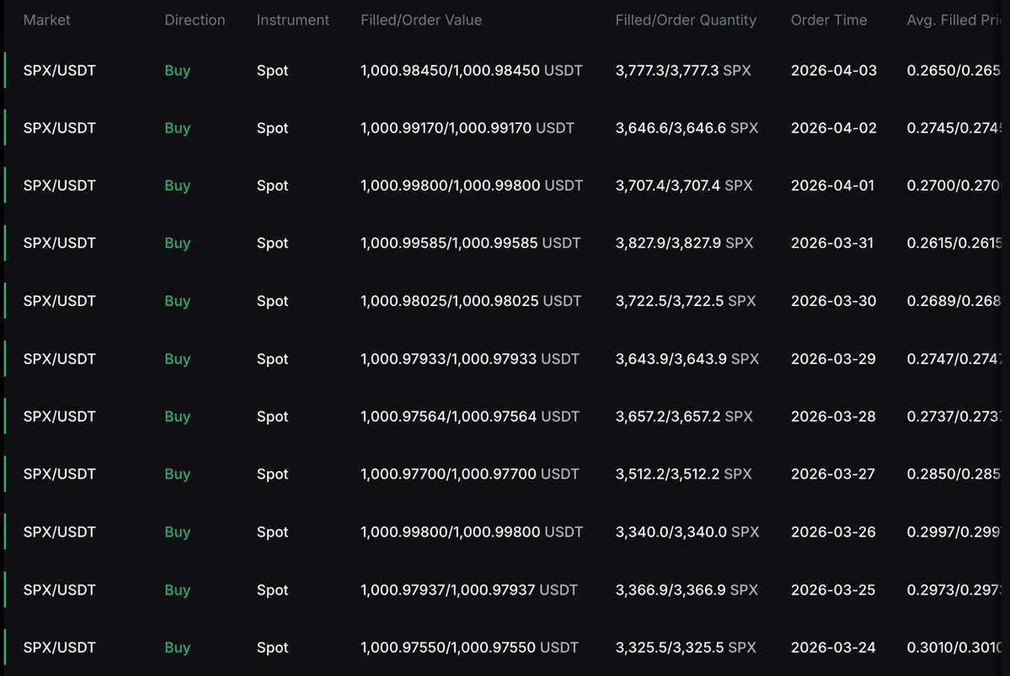Click order date 2026-03-27
This screenshot has width=1010, height=676.
(x=833, y=474)
